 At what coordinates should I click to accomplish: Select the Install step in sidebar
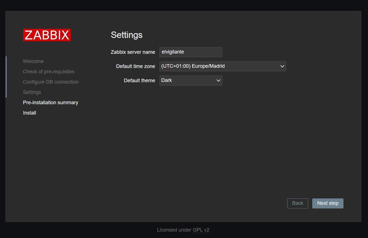(30, 113)
